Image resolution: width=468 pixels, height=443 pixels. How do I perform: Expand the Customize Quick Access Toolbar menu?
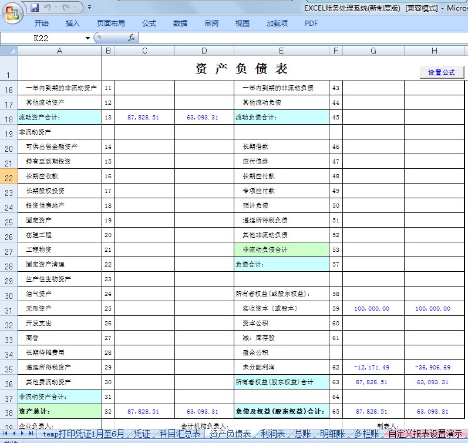89,8
